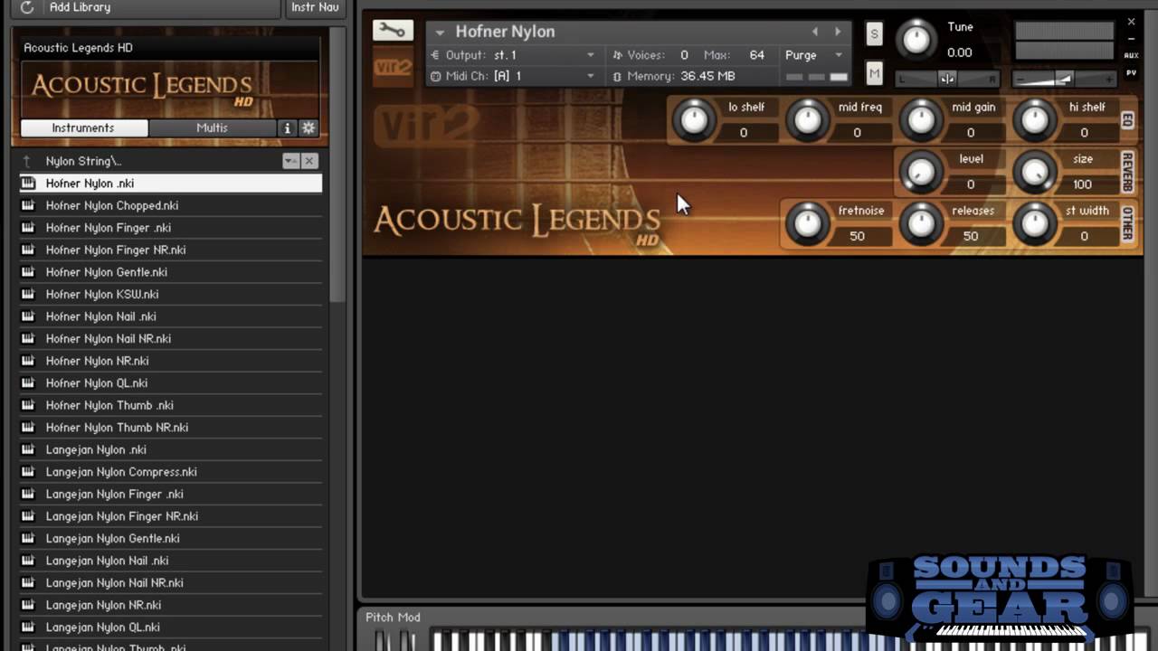Open the Output st. 1 dropdown
The image size is (1158, 651).
point(513,55)
